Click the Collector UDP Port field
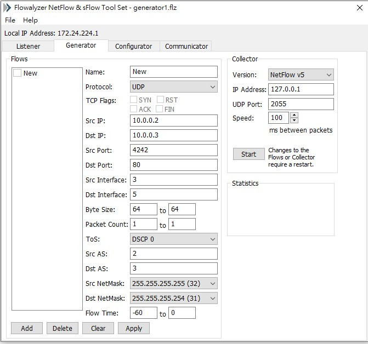368x344 pixels. [x=301, y=104]
